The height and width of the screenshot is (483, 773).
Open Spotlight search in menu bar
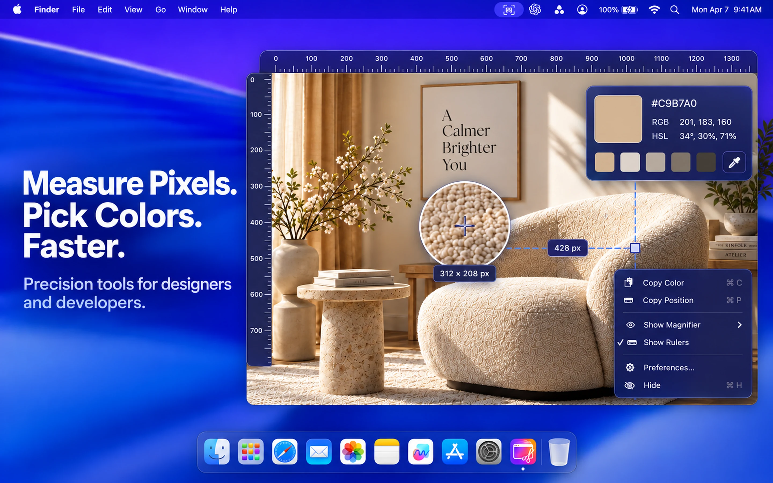point(674,10)
